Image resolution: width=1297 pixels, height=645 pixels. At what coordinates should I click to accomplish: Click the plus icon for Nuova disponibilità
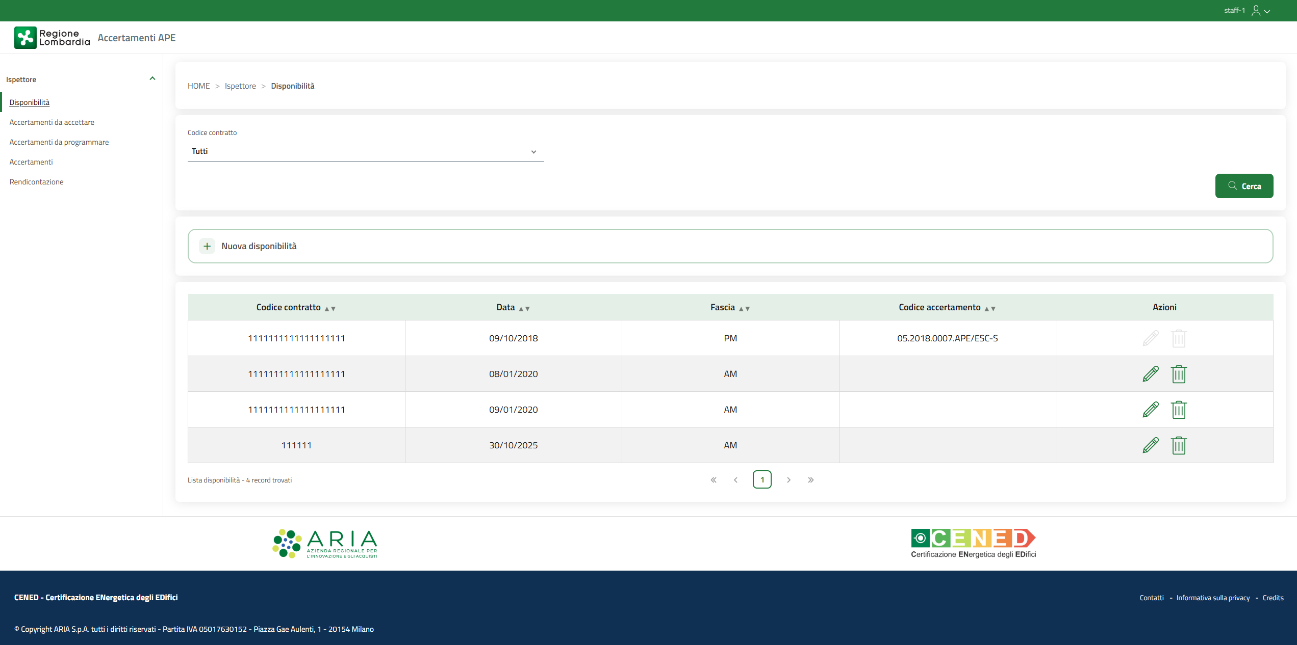click(x=207, y=247)
